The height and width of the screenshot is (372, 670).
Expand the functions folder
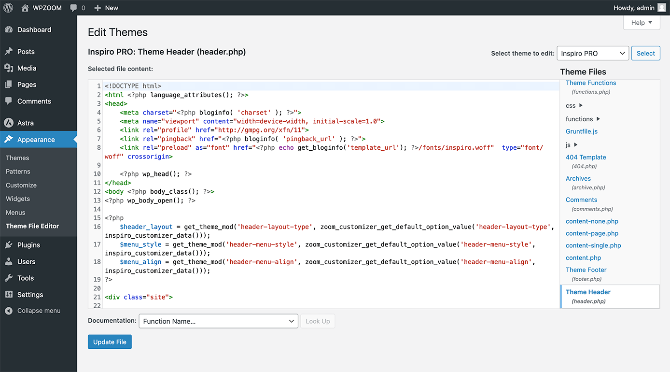pos(583,119)
